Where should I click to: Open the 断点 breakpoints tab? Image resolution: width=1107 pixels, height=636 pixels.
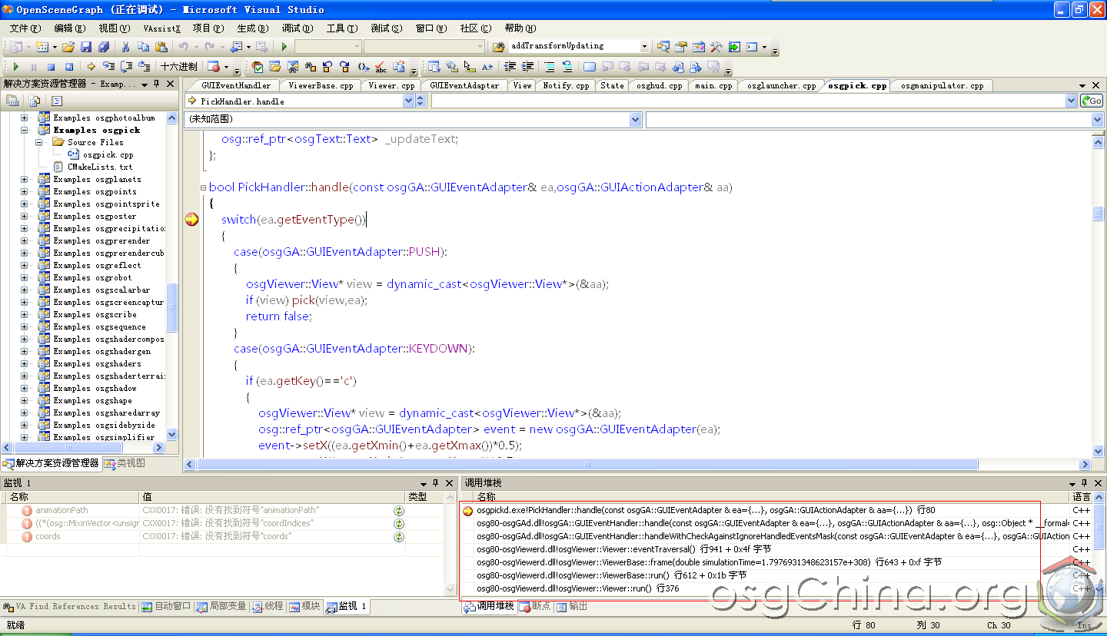[536, 606]
